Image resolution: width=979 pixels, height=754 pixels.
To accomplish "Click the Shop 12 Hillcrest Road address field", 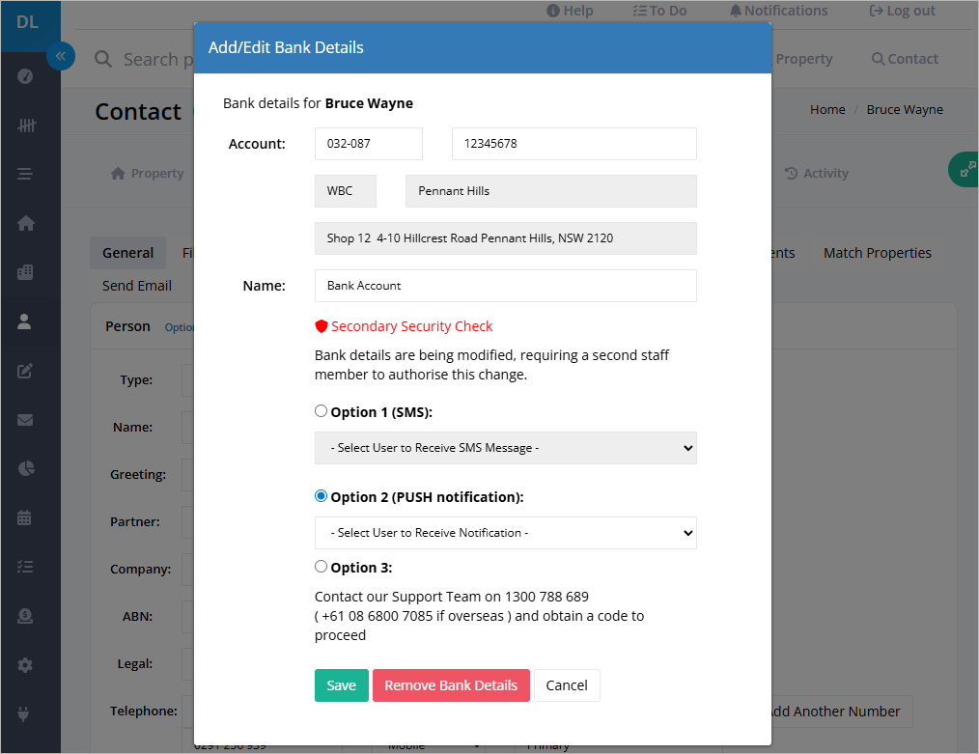I will [506, 238].
